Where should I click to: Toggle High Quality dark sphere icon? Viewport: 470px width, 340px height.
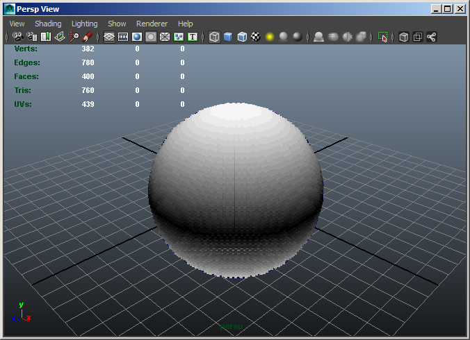[298, 37]
